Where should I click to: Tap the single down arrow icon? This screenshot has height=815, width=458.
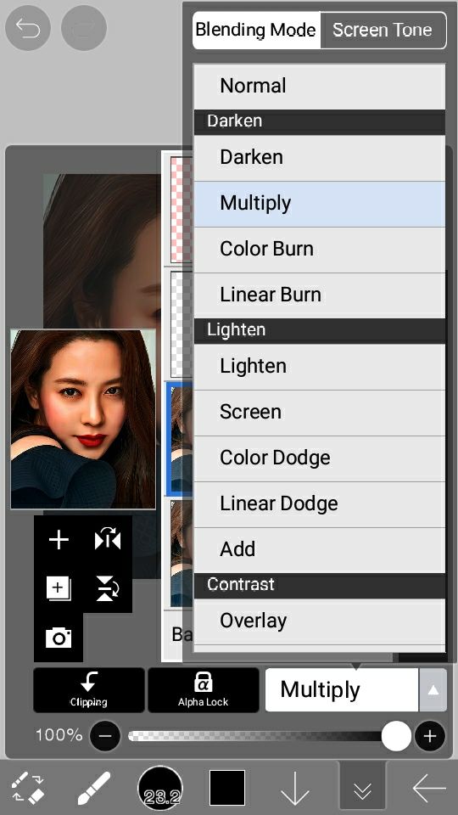294,788
